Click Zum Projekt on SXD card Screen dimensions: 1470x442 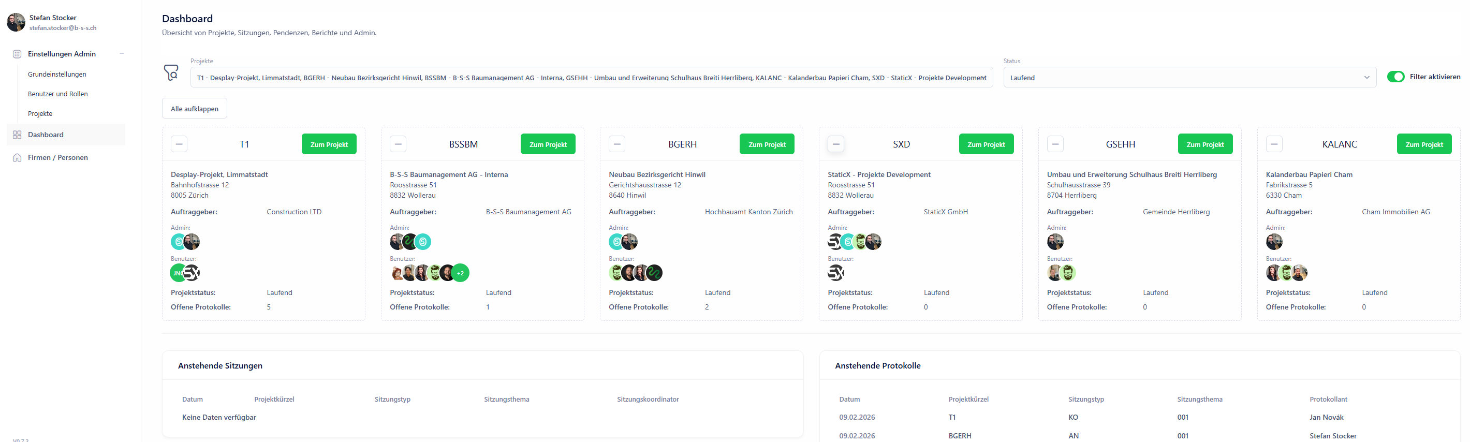986,144
